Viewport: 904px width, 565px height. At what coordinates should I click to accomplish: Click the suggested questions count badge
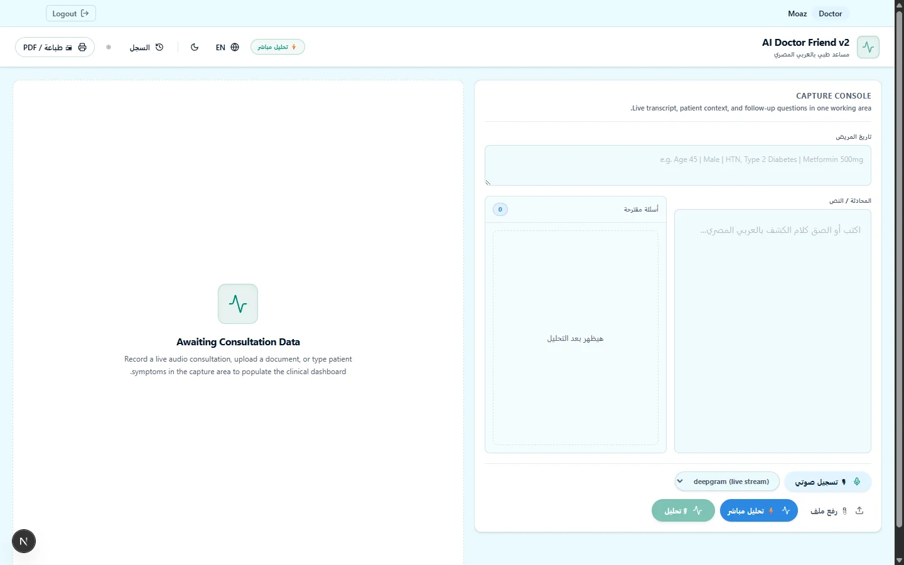tap(500, 210)
